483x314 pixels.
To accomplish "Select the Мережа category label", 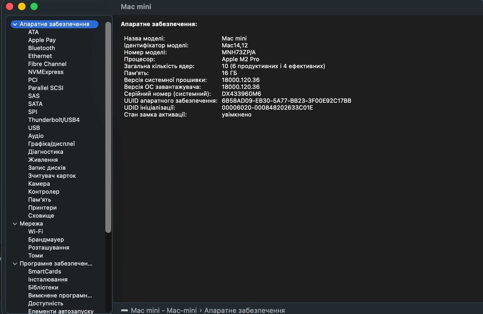I will point(31,224).
